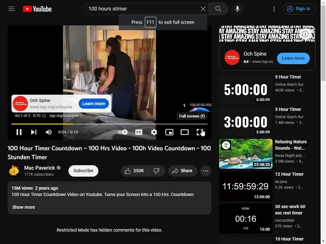The width and height of the screenshot is (326, 244).
Task: Toggle closed captions
Action: [x=139, y=132]
